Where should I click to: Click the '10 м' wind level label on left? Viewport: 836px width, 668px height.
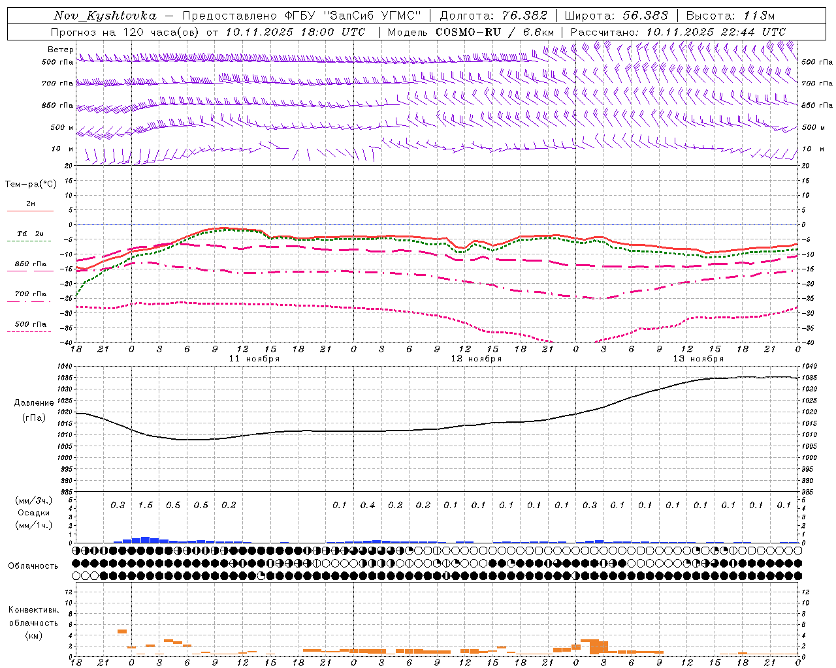(x=62, y=149)
